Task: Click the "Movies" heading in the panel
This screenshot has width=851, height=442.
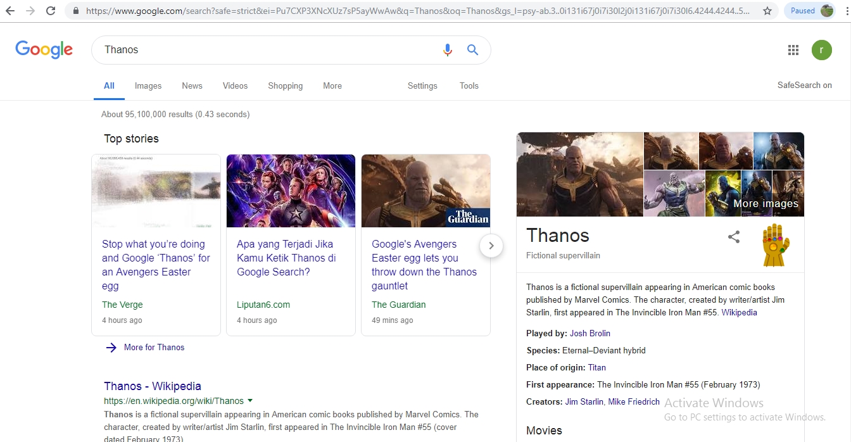Action: point(544,431)
